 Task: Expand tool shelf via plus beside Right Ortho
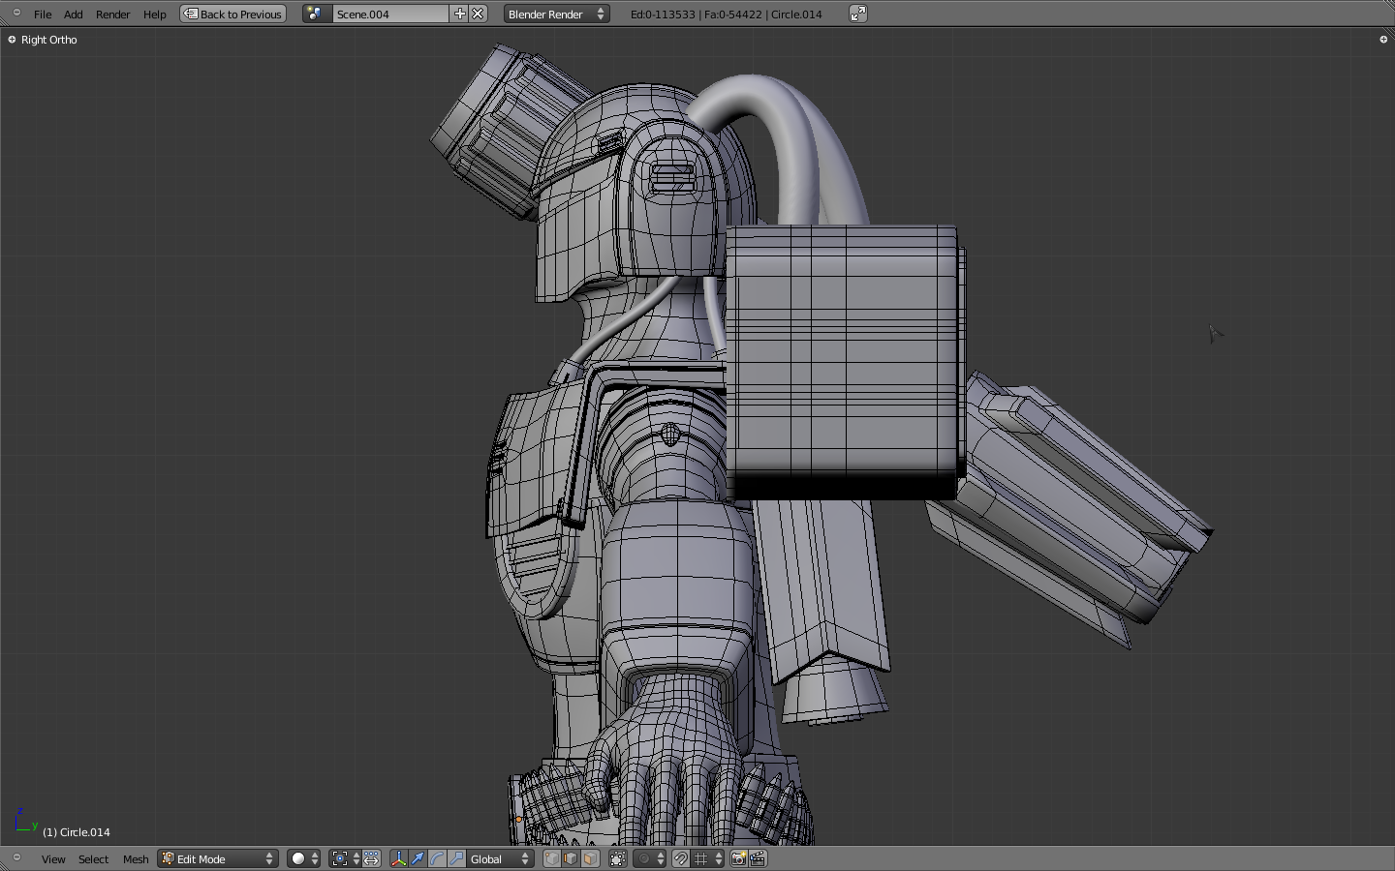[12, 40]
